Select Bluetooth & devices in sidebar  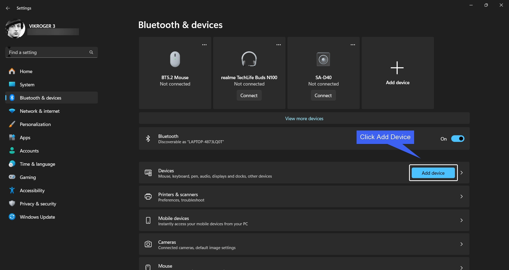(51, 98)
